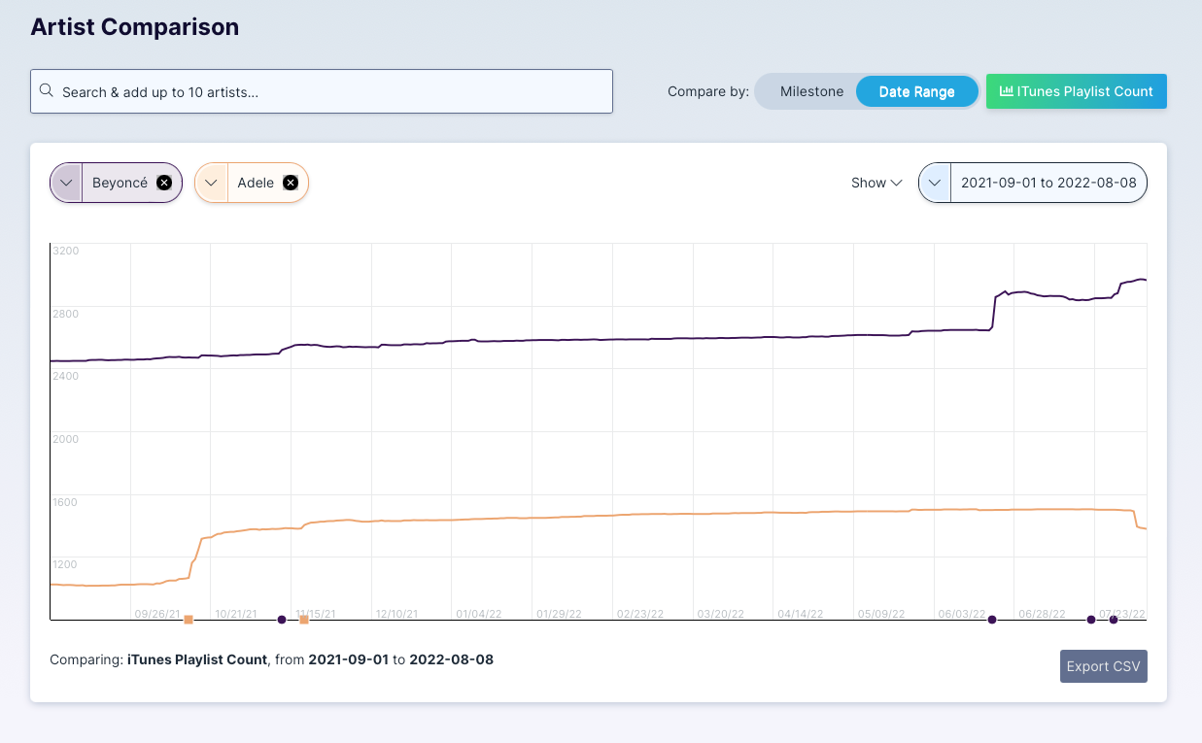Remove Beyoncé using the X icon
The image size is (1202, 743).
164,183
